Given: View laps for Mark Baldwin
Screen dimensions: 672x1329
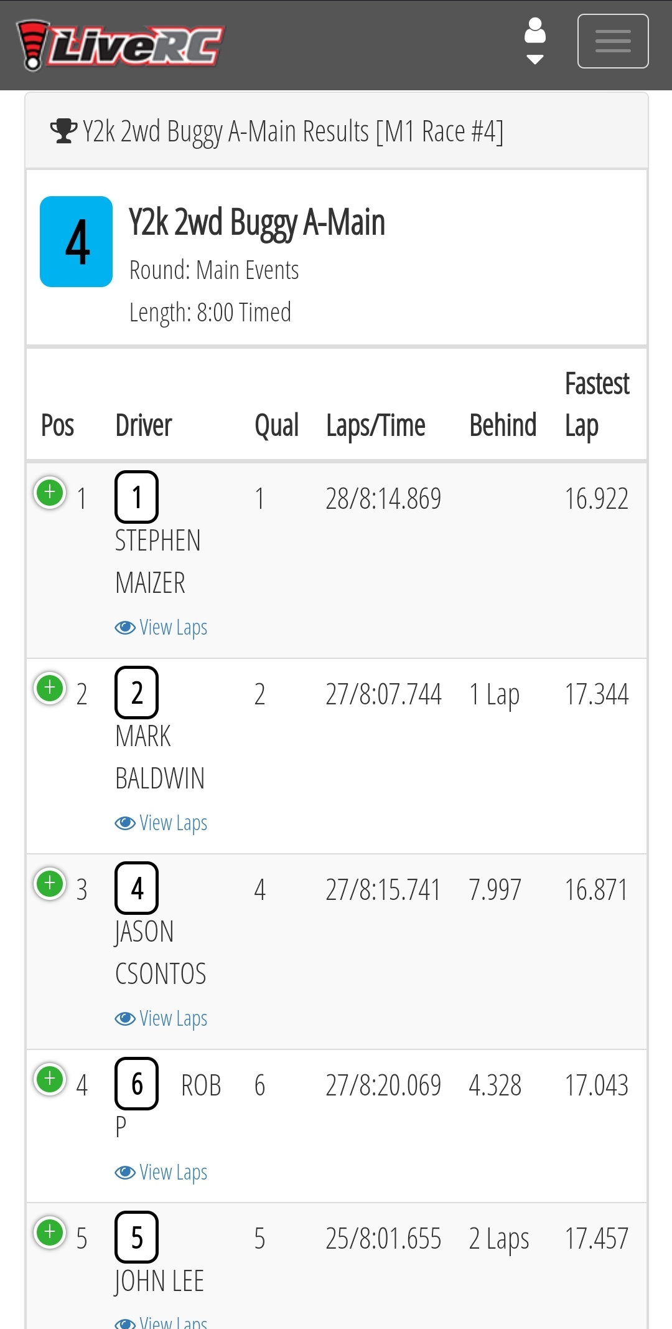Looking at the screenshot, I should point(161,823).
